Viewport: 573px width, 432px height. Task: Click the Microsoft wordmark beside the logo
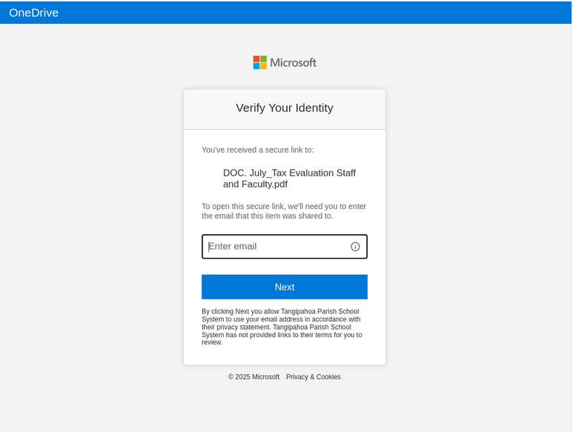(x=293, y=63)
